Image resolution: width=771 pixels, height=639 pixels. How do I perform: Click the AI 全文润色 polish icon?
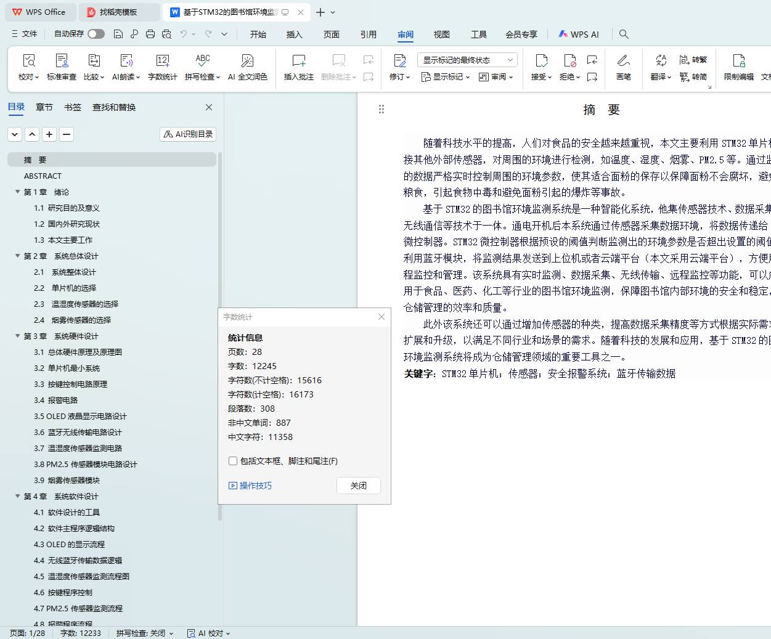point(247,61)
